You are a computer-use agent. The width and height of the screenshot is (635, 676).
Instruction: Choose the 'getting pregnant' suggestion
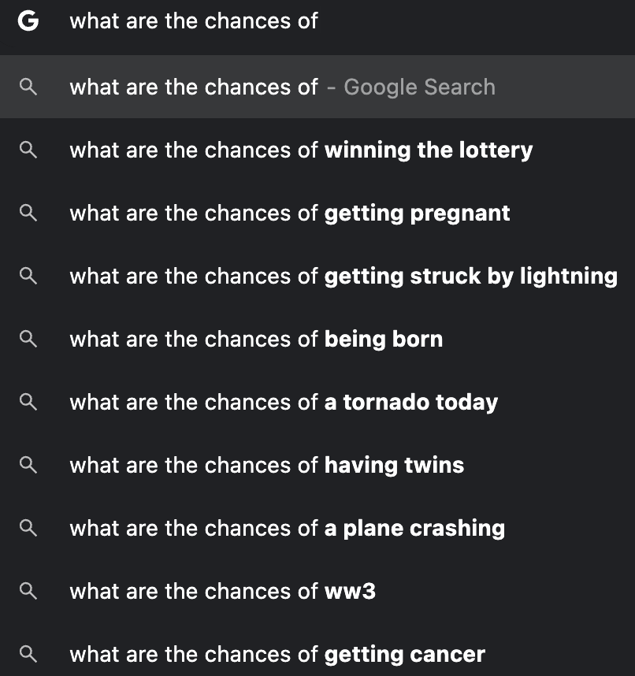[x=290, y=214]
